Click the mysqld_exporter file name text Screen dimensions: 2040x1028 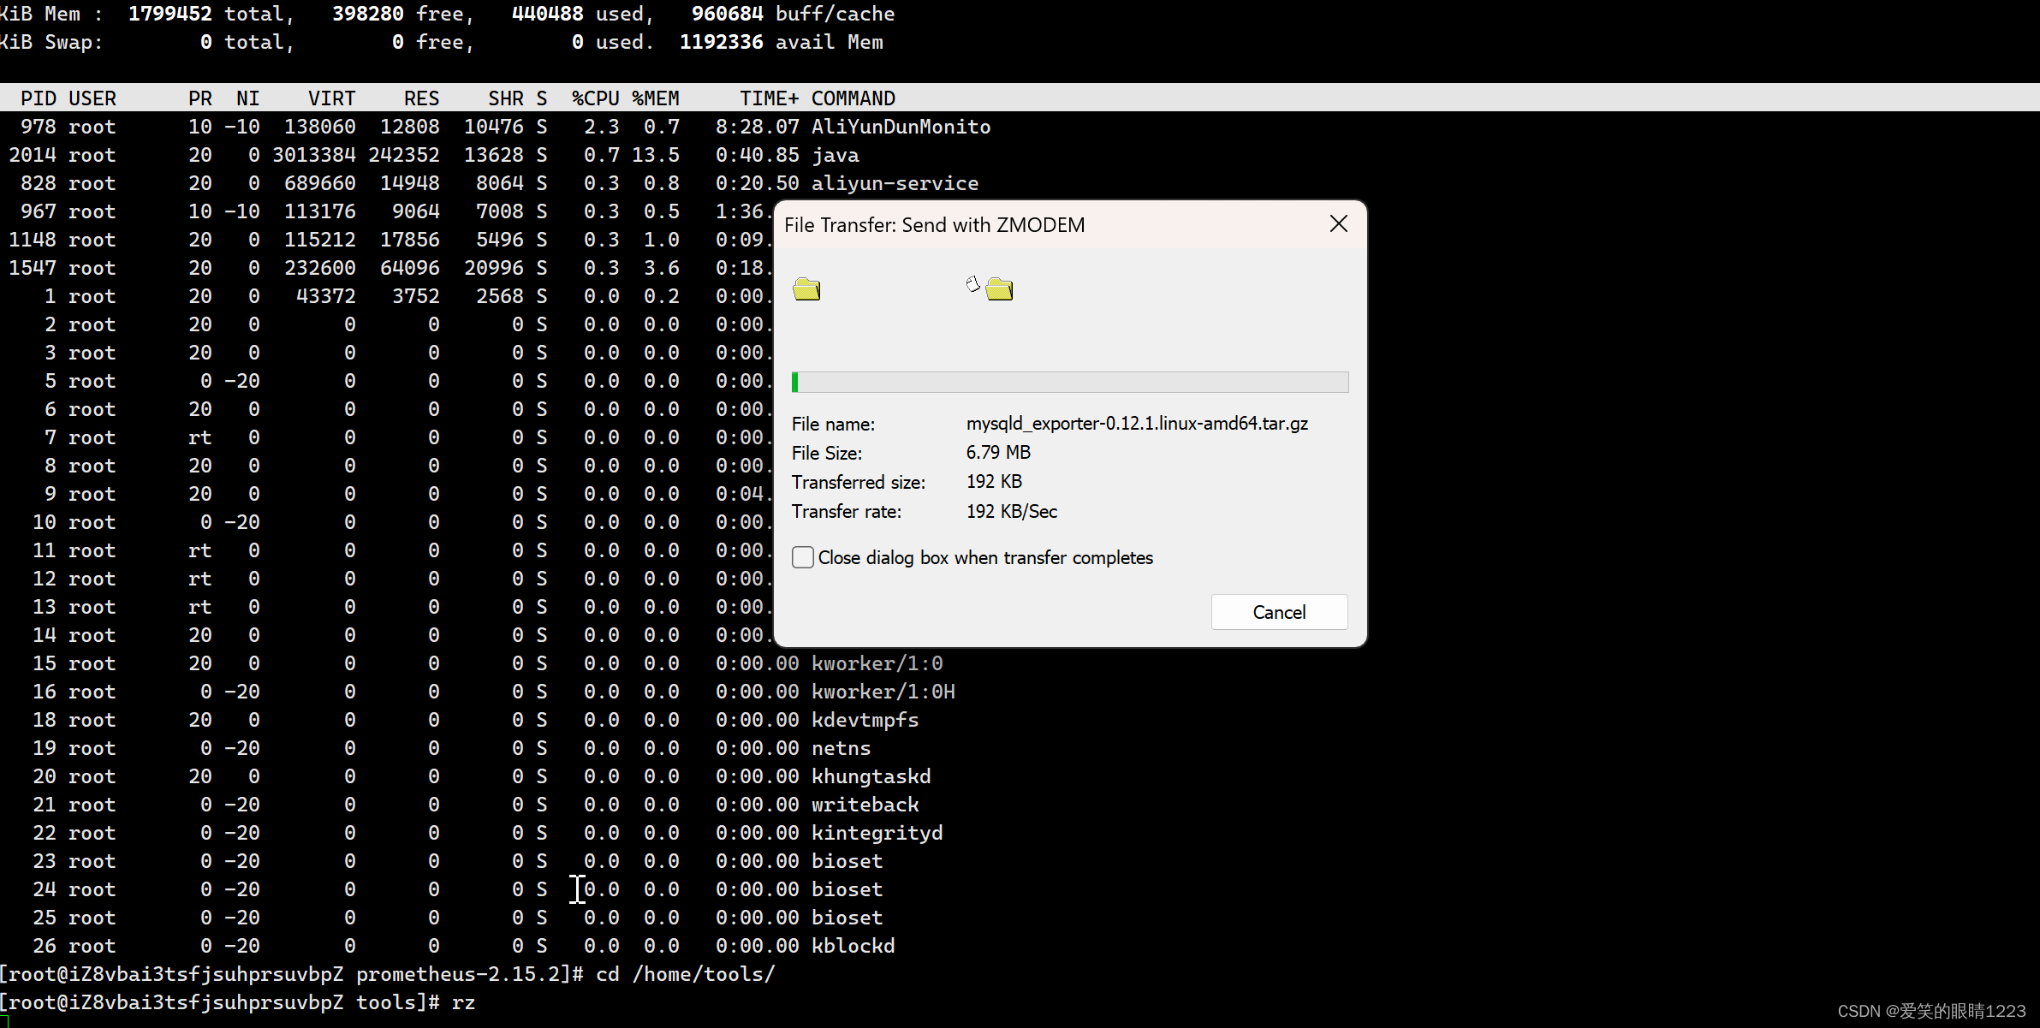1137,424
